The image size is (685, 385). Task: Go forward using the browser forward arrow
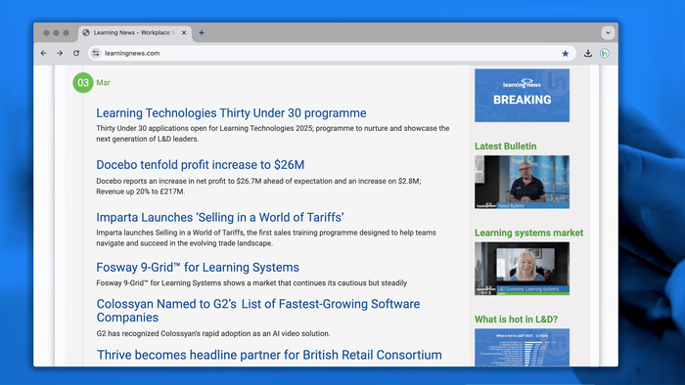coord(60,53)
